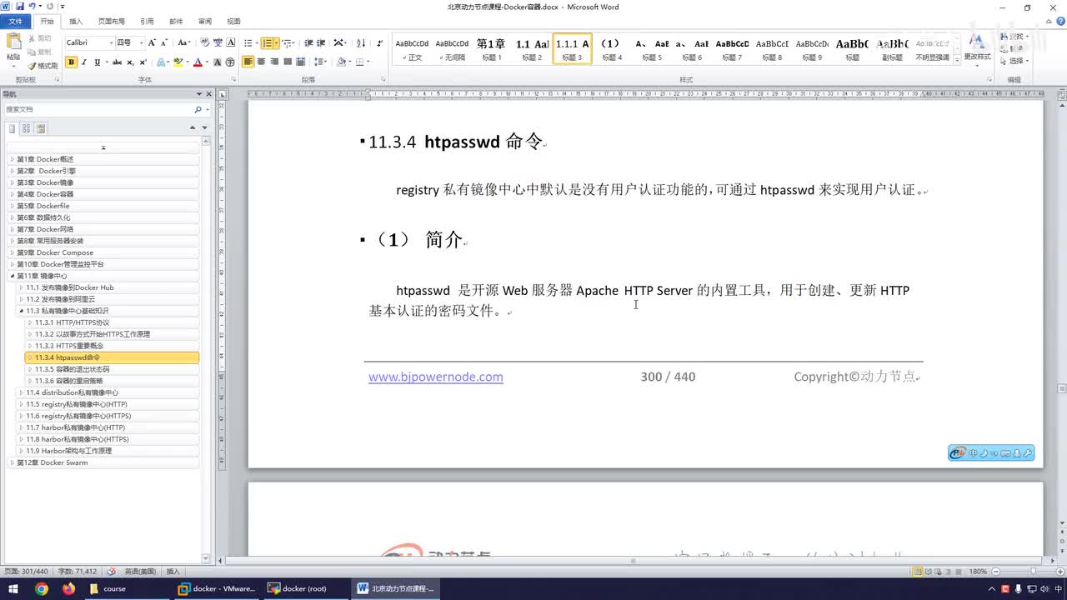This screenshot has width=1067, height=600.
Task: Expand the 第1章 Docker概述 heading
Action: pyautogui.click(x=12, y=159)
